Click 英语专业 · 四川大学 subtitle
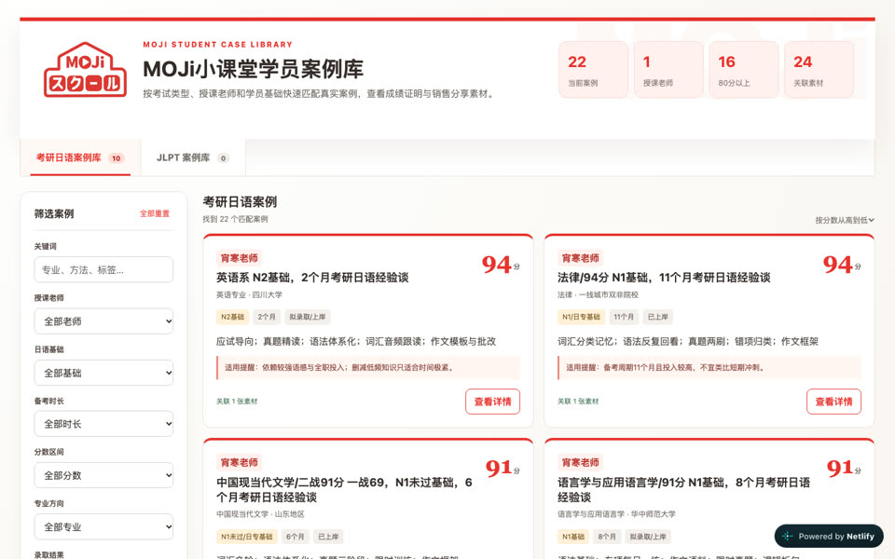 [x=249, y=295]
